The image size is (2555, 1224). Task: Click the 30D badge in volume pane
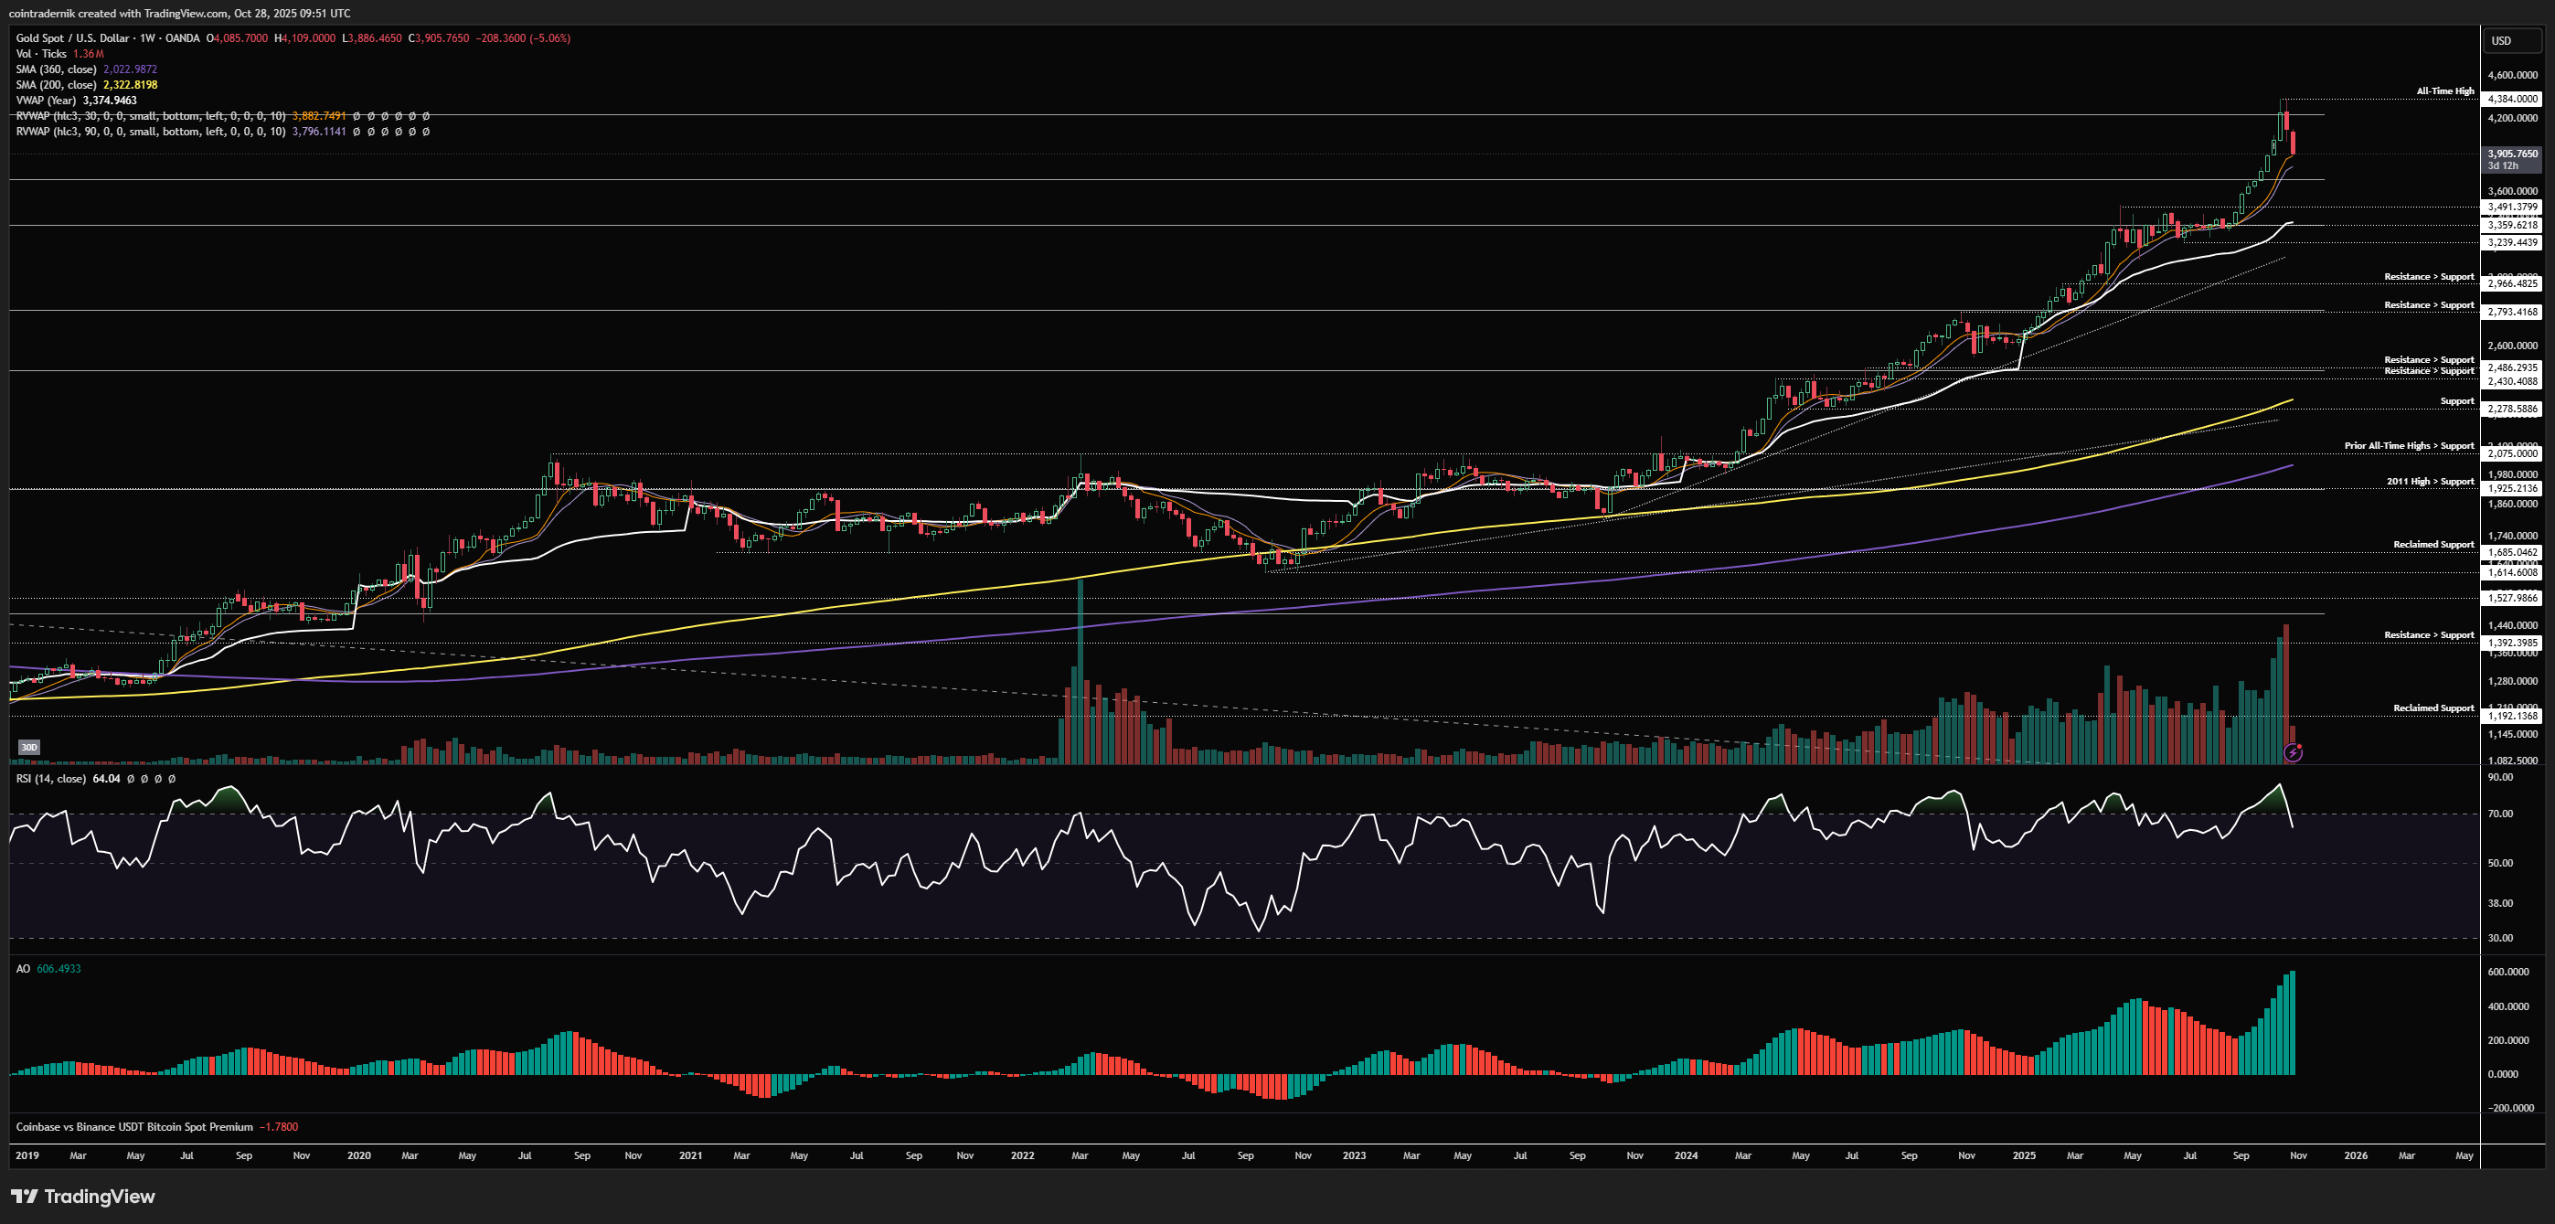point(28,747)
